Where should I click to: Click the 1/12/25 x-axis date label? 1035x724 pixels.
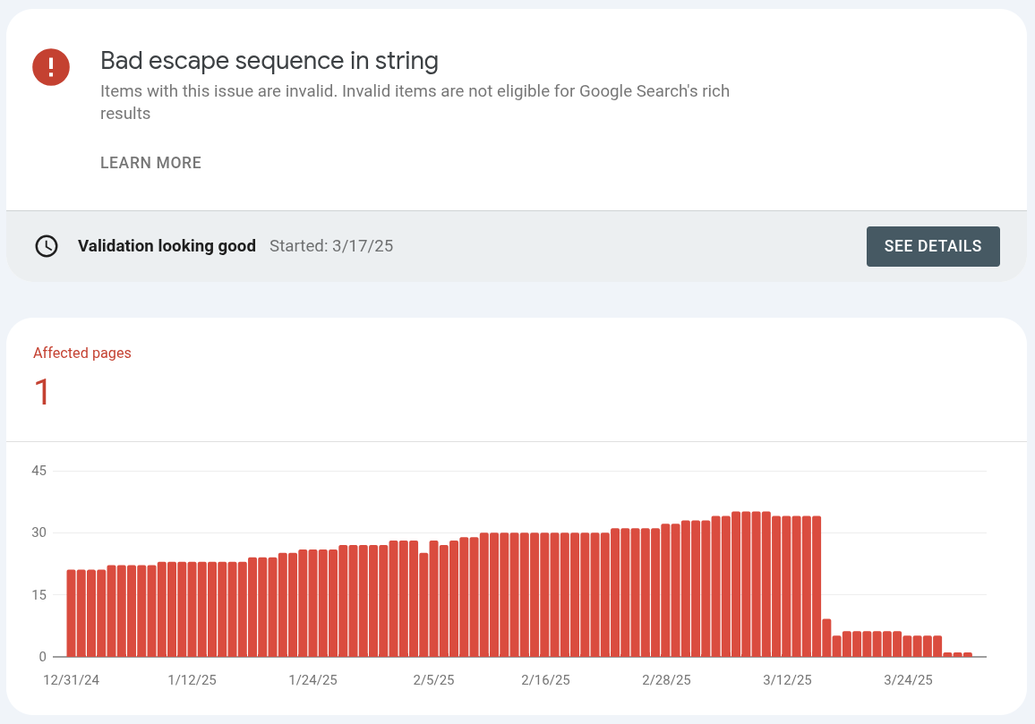pyautogui.click(x=192, y=680)
